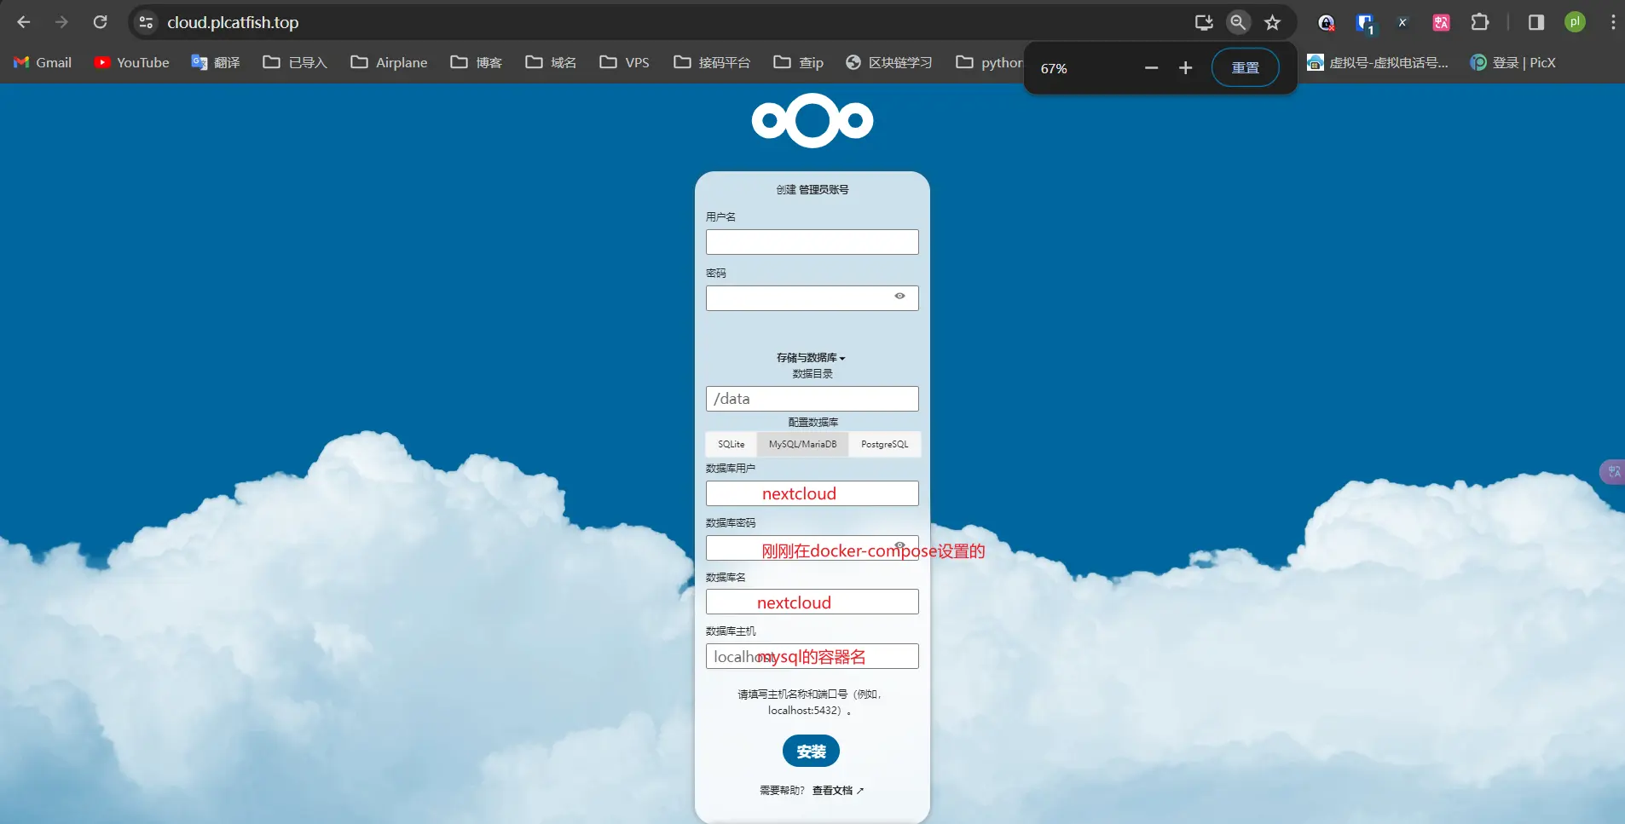
Task: Open the VPS bookmarks folder
Action: pyautogui.click(x=624, y=62)
